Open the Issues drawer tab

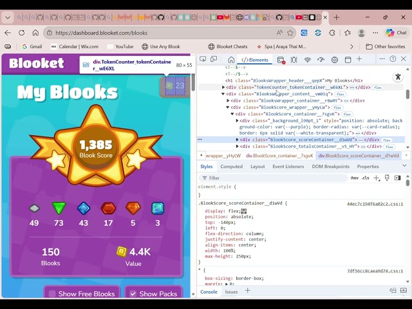[x=231, y=292]
